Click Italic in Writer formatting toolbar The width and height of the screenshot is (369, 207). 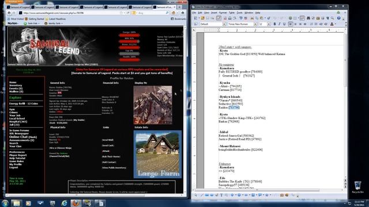tap(279, 24)
